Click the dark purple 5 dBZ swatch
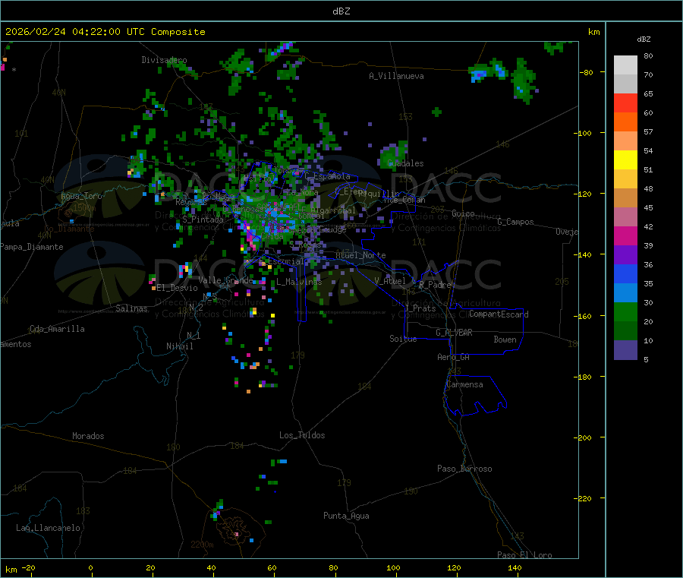The height and width of the screenshot is (578, 683). tap(625, 350)
